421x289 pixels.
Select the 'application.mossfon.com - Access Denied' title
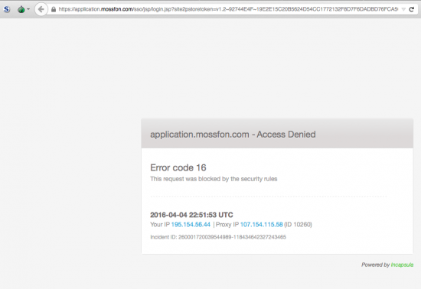(x=233, y=135)
